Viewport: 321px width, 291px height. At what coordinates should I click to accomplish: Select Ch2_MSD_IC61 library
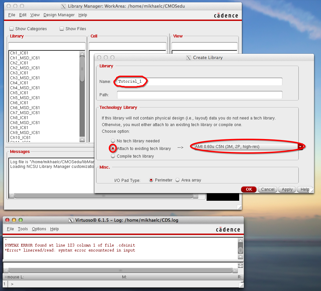point(25,68)
